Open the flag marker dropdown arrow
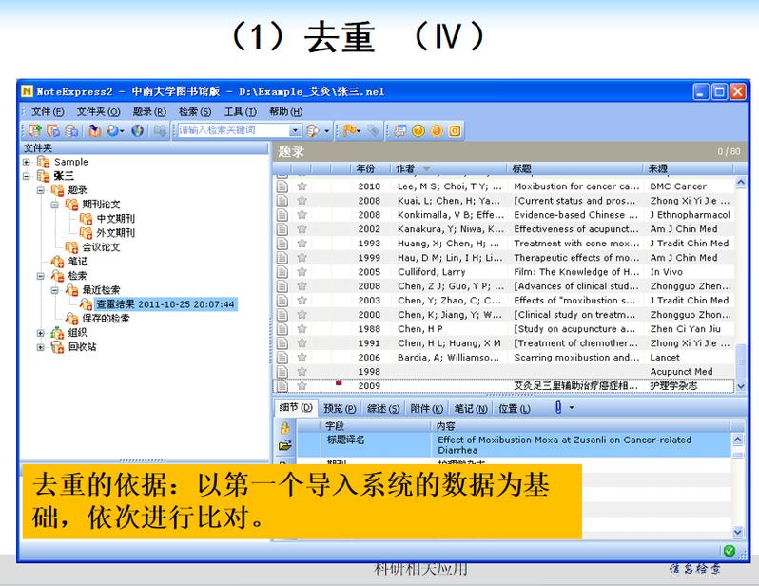This screenshot has height=586, width=759. [360, 130]
